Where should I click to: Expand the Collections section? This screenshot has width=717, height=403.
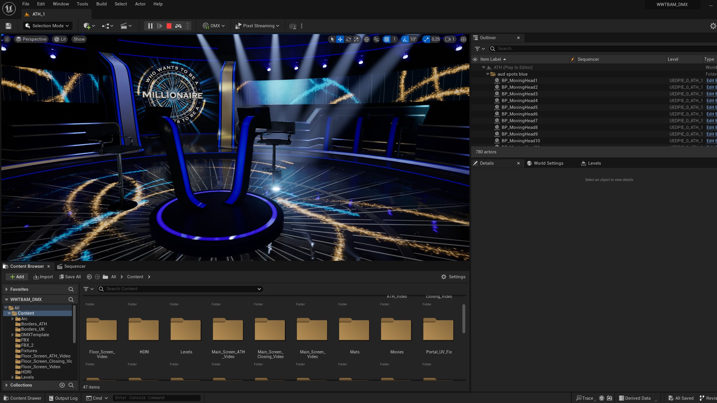[6, 385]
